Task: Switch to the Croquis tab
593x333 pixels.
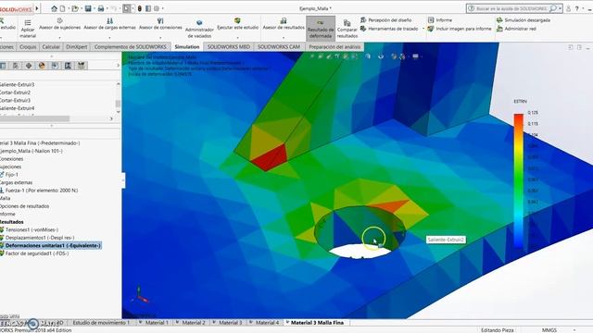Action: tap(28, 47)
